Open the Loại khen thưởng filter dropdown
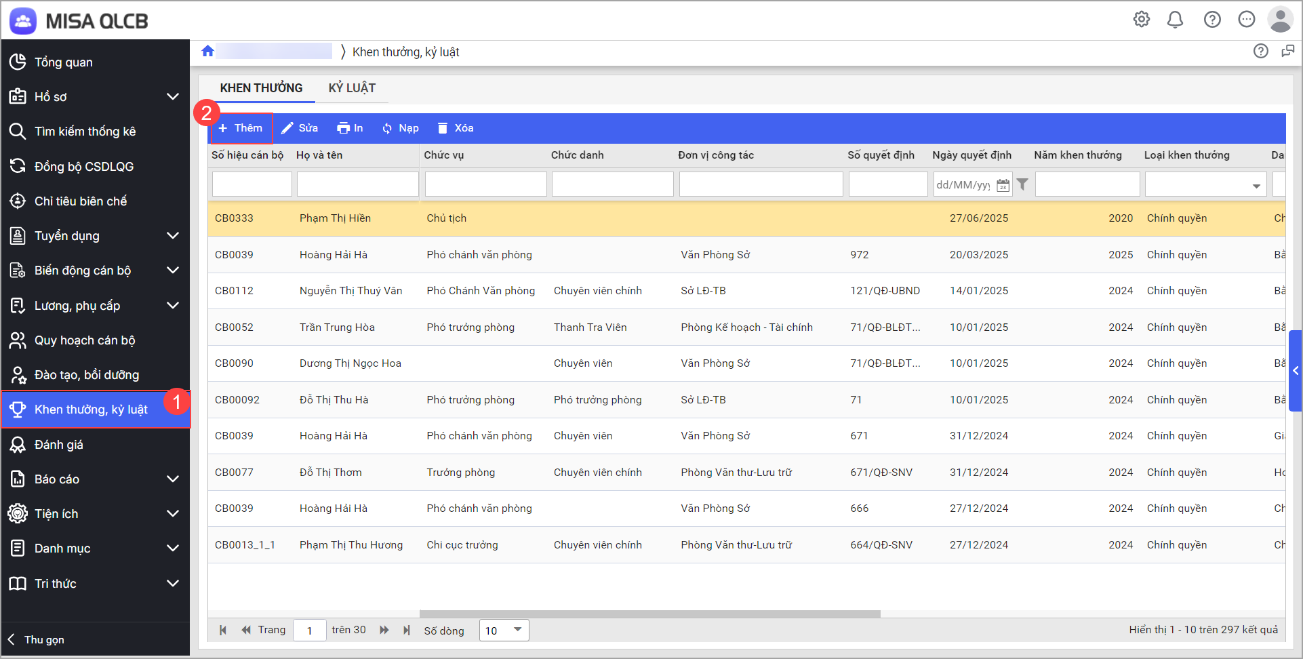 1256,185
